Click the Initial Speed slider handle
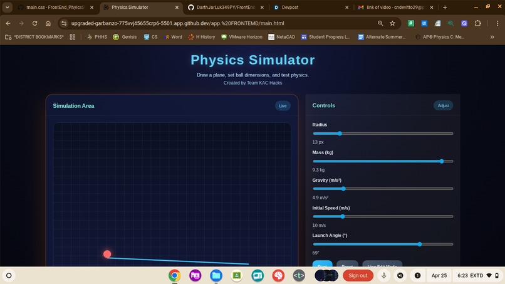The height and width of the screenshot is (284, 505). (343, 216)
